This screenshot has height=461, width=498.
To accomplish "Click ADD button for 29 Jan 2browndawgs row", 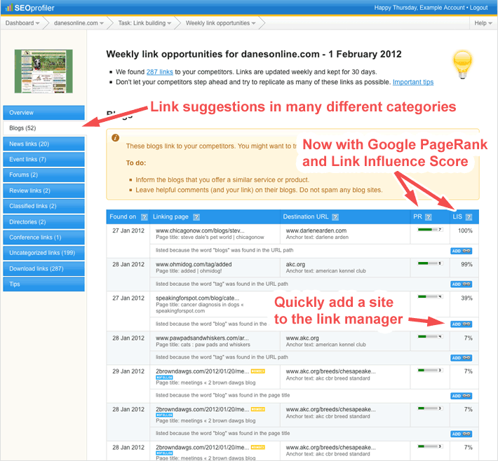I will [x=461, y=396].
